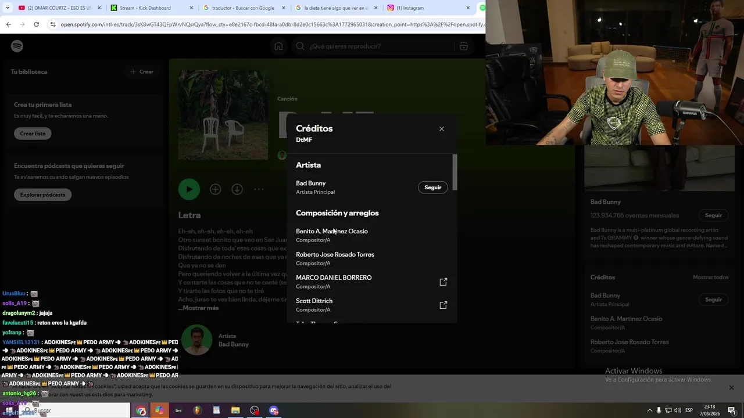The height and width of the screenshot is (418, 744).
Task: Click Mostrar todos in sidebar credits
Action: click(710, 278)
